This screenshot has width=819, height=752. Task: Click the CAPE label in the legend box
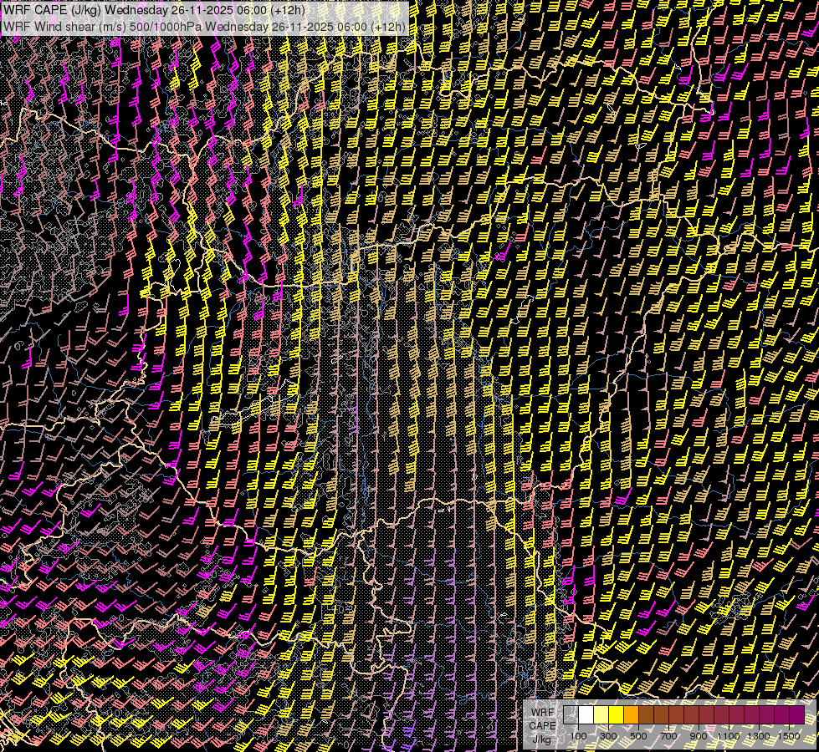pos(542,726)
